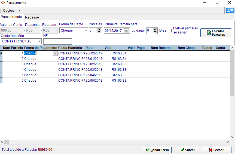Open the Opções menu
Viewport: 235px width, 154px height.
(x=11, y=11)
